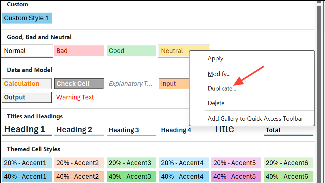Select the Normal cell style
This screenshot has width=325, height=183.
coord(27,51)
